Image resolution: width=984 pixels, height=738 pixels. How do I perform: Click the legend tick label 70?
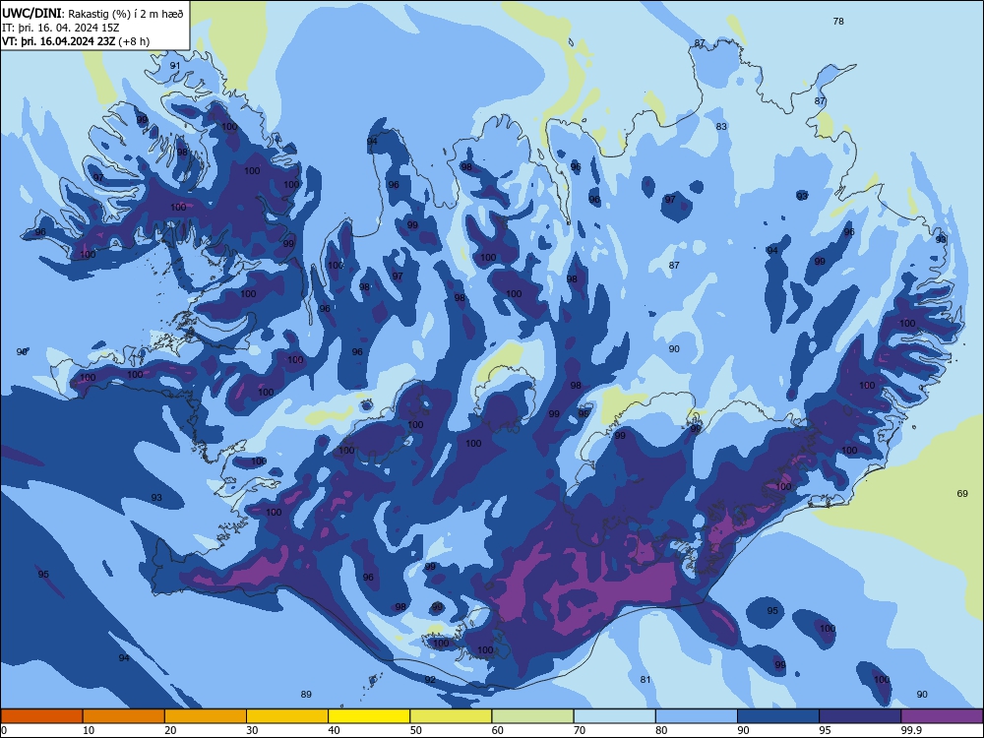coord(580,730)
